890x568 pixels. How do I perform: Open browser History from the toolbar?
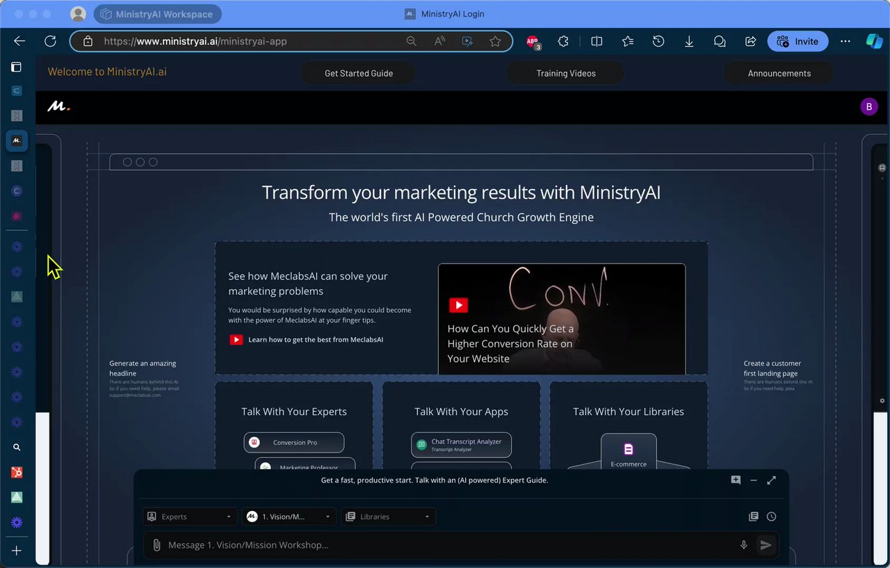point(658,41)
